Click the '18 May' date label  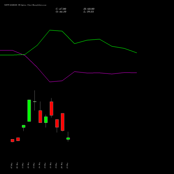tap(50, 166)
